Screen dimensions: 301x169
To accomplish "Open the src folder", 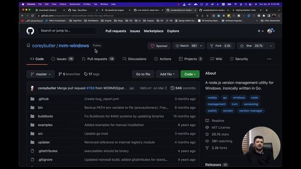I will click(x=40, y=133).
